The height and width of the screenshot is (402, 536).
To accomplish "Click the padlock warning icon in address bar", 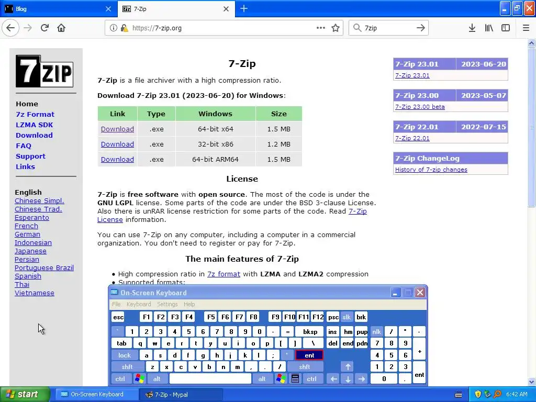I will point(124,28).
